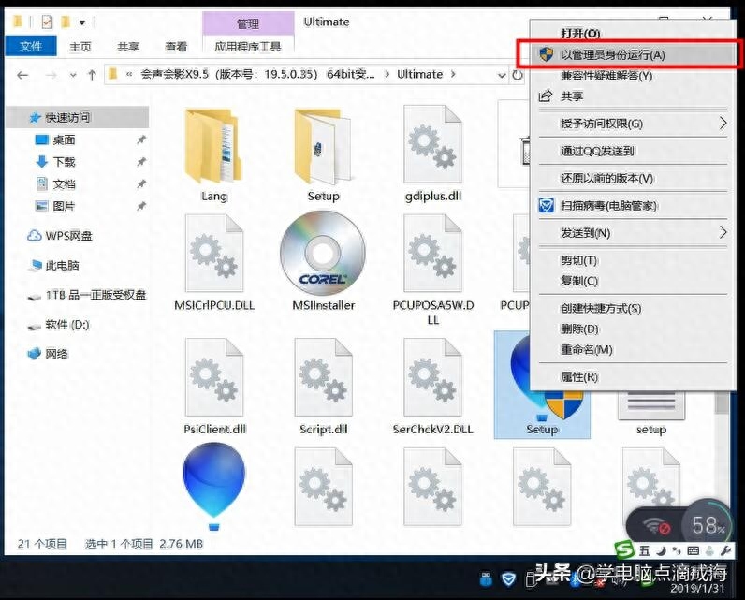Choose 属性(R) in context menu
Screen dimensions: 745x600
click(x=632, y=377)
